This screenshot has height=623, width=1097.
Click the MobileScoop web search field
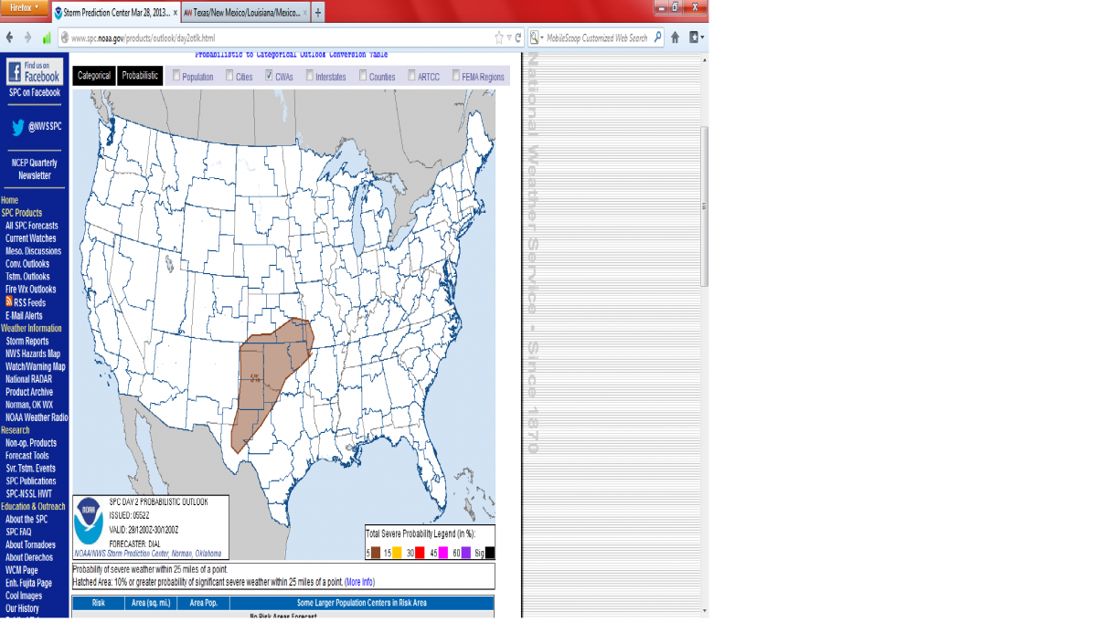[599, 38]
